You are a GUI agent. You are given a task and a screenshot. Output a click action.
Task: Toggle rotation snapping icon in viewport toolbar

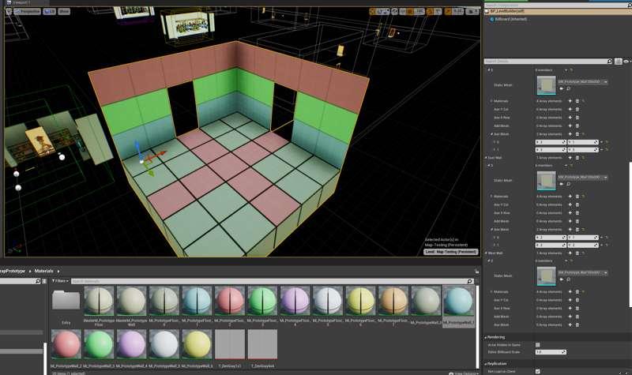pyautogui.click(x=430, y=12)
